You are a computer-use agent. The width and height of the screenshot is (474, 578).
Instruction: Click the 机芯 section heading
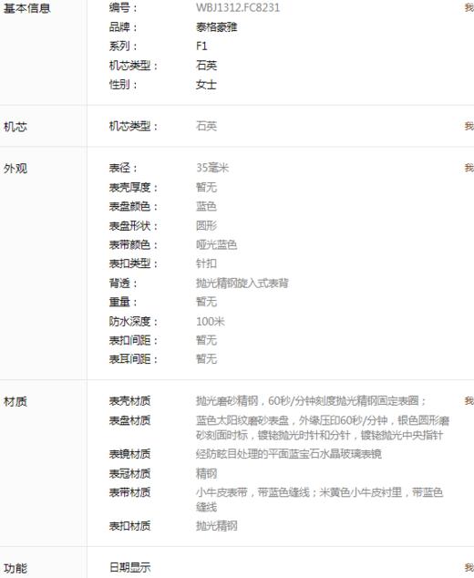(x=15, y=127)
